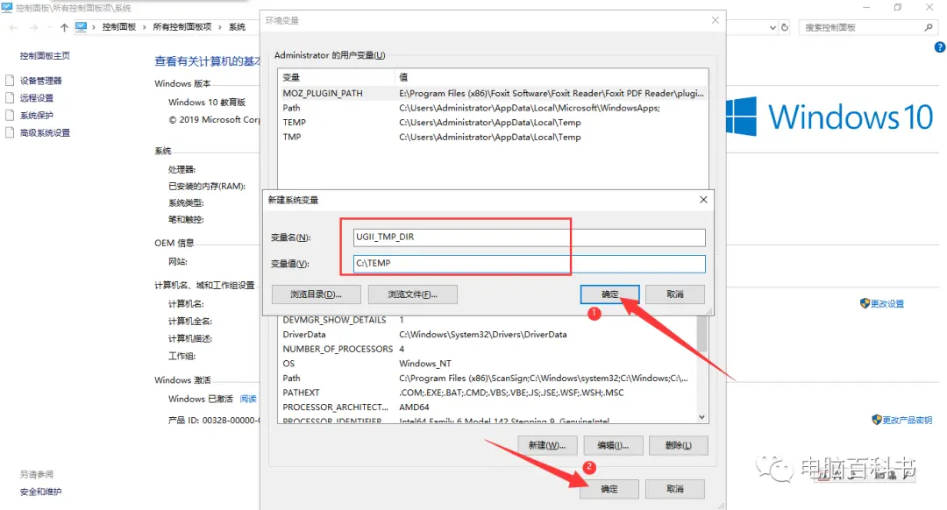Select the NUMBER_OF_PROCESSORS system variable row

pyautogui.click(x=487, y=349)
